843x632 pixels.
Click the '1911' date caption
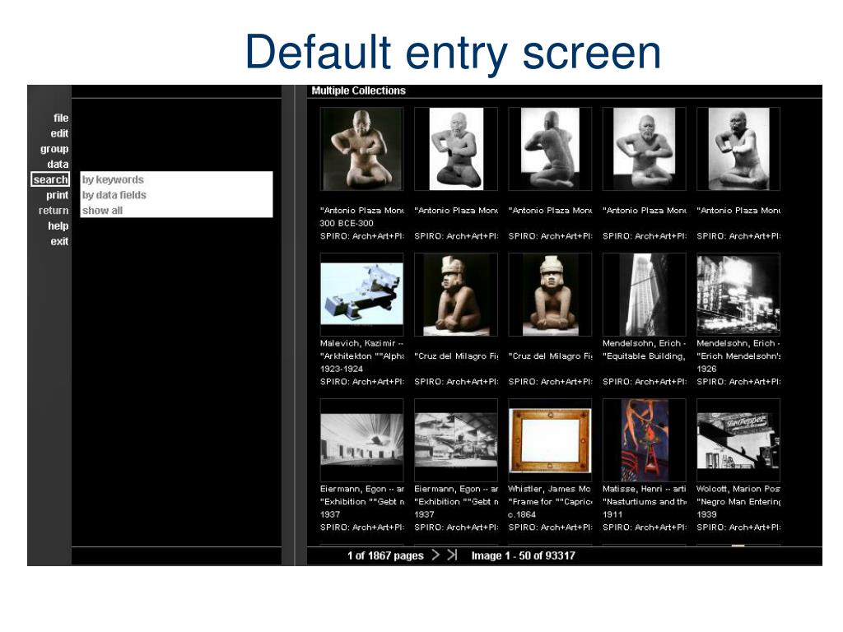click(612, 514)
